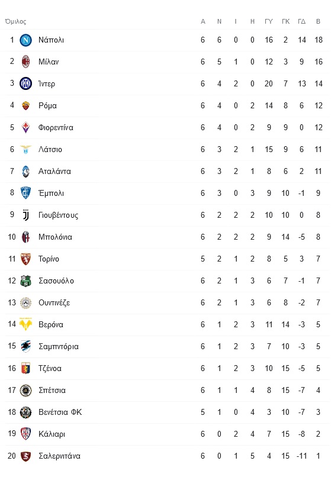Click the Salernitana crest icon

26,456
